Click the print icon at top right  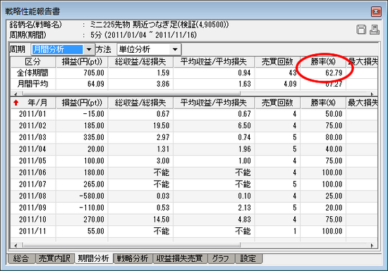pyautogui.click(x=375, y=30)
